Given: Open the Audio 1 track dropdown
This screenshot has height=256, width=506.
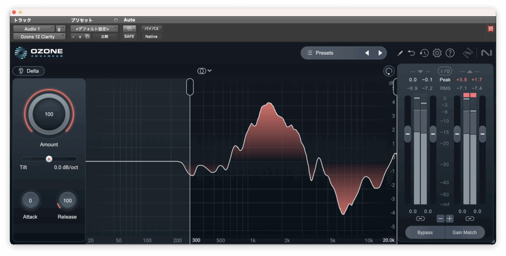Looking at the screenshot, I should (x=34, y=29).
